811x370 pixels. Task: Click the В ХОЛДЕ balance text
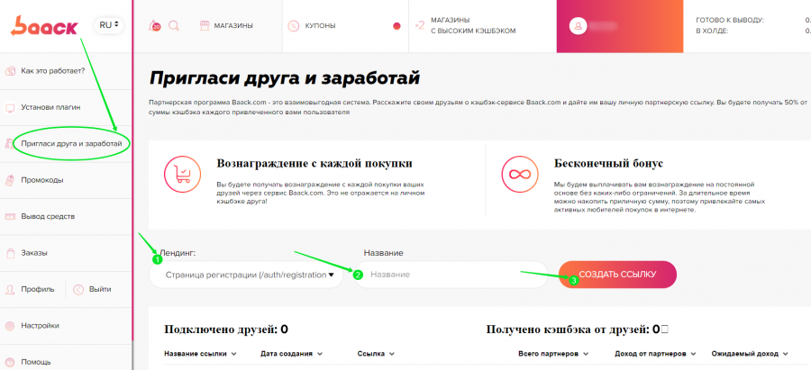tap(712, 31)
